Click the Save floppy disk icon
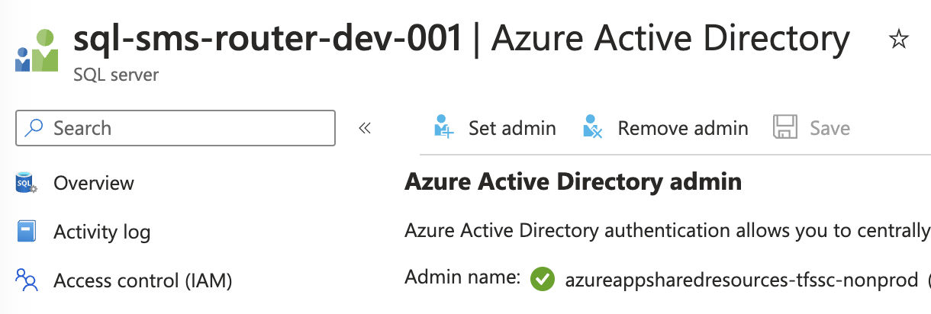The height and width of the screenshot is (314, 931). (x=785, y=127)
